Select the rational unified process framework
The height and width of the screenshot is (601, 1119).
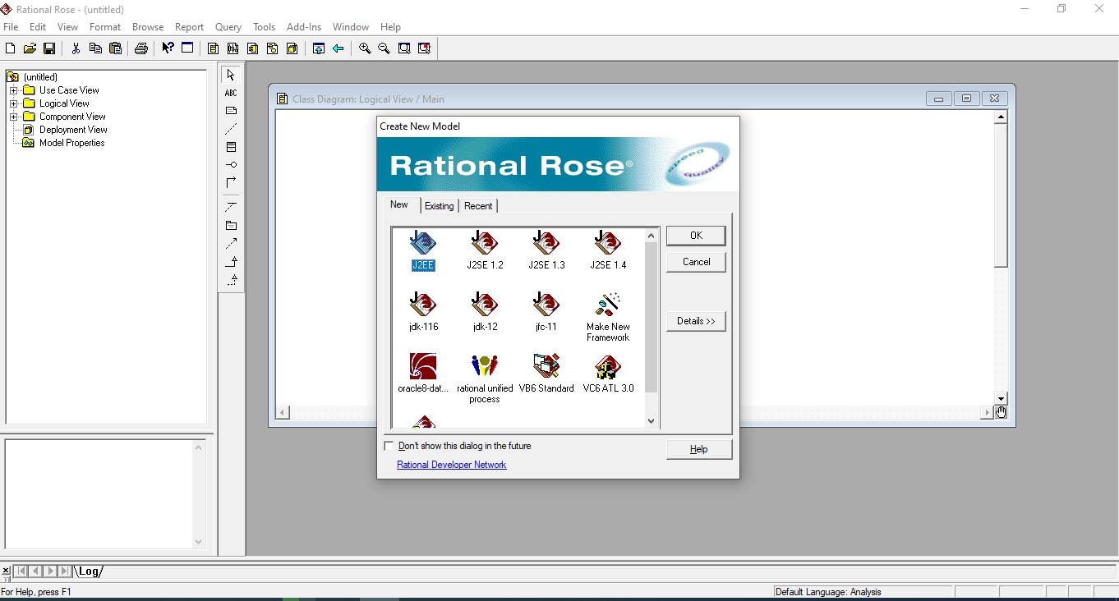485,378
